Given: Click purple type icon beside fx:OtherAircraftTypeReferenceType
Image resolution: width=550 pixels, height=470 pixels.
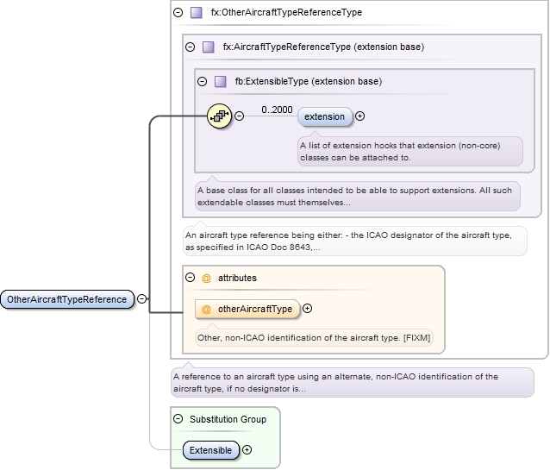Looking at the screenshot, I should [196, 13].
